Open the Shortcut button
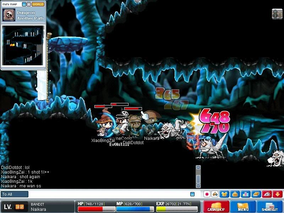This screenshot has width=284, height=213. click(x=270, y=207)
